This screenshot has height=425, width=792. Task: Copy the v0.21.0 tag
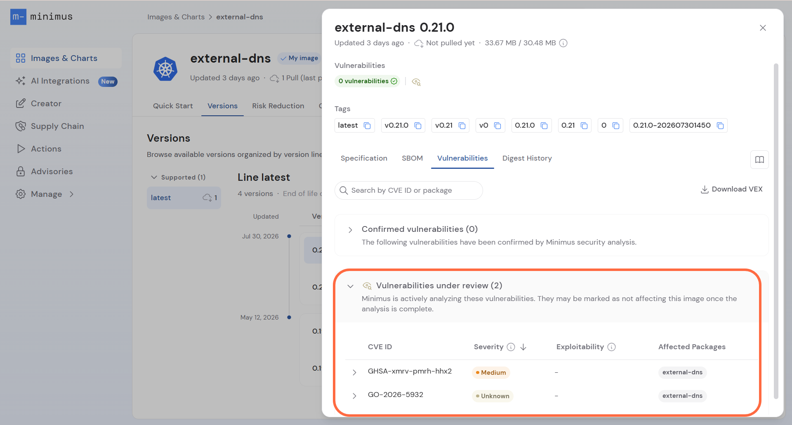[x=418, y=126]
